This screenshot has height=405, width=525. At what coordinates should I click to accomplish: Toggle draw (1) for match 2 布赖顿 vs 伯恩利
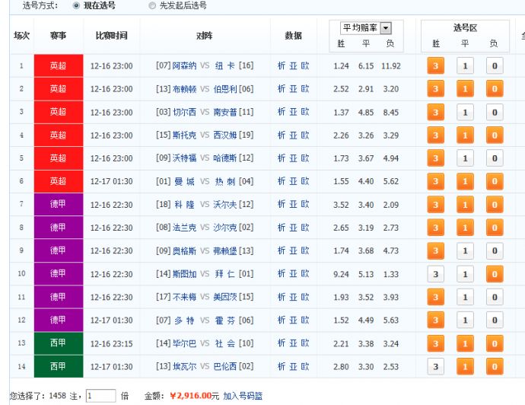465,89
